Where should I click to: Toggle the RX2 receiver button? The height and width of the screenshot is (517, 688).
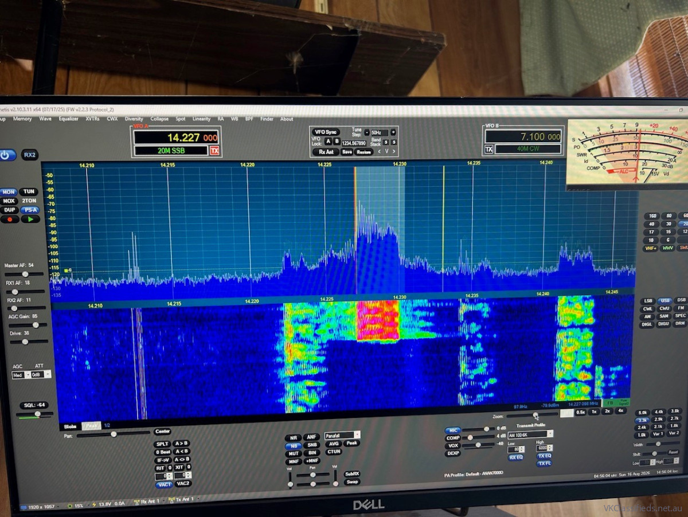coord(30,155)
